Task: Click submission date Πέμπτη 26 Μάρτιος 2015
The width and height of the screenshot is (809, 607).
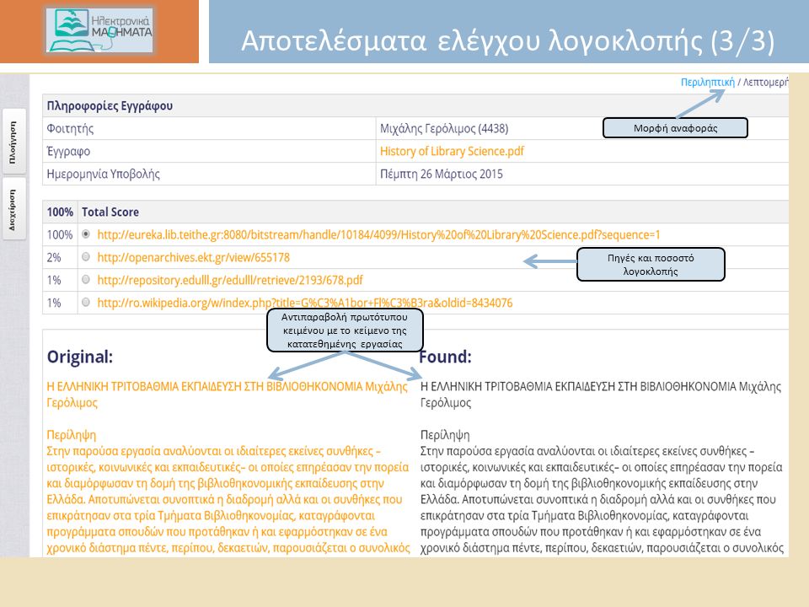Action: (441, 174)
